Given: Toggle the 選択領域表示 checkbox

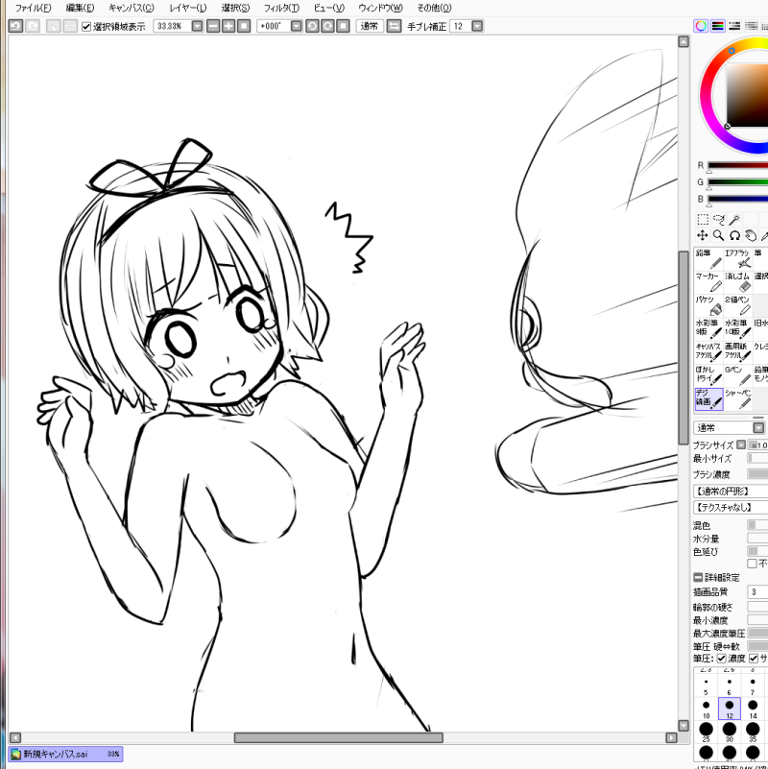Looking at the screenshot, I should click(x=86, y=27).
